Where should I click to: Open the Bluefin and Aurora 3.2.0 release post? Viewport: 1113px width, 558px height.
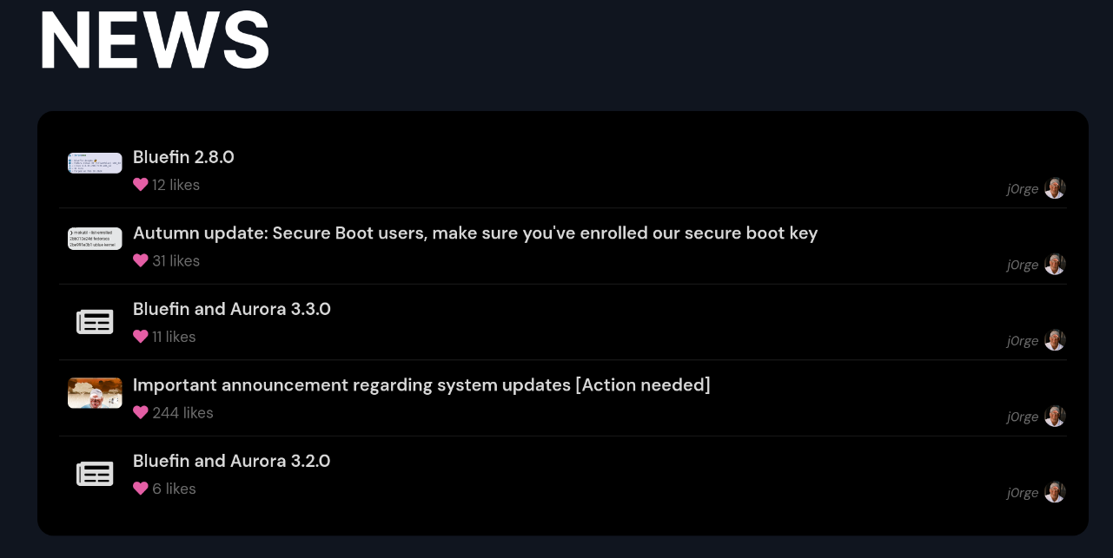tap(231, 461)
